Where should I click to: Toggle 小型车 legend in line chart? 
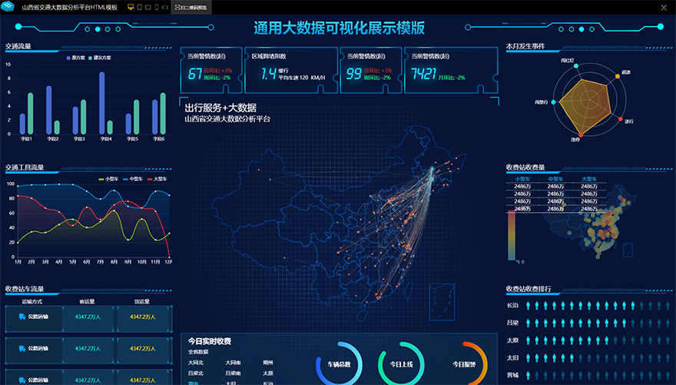108,178
